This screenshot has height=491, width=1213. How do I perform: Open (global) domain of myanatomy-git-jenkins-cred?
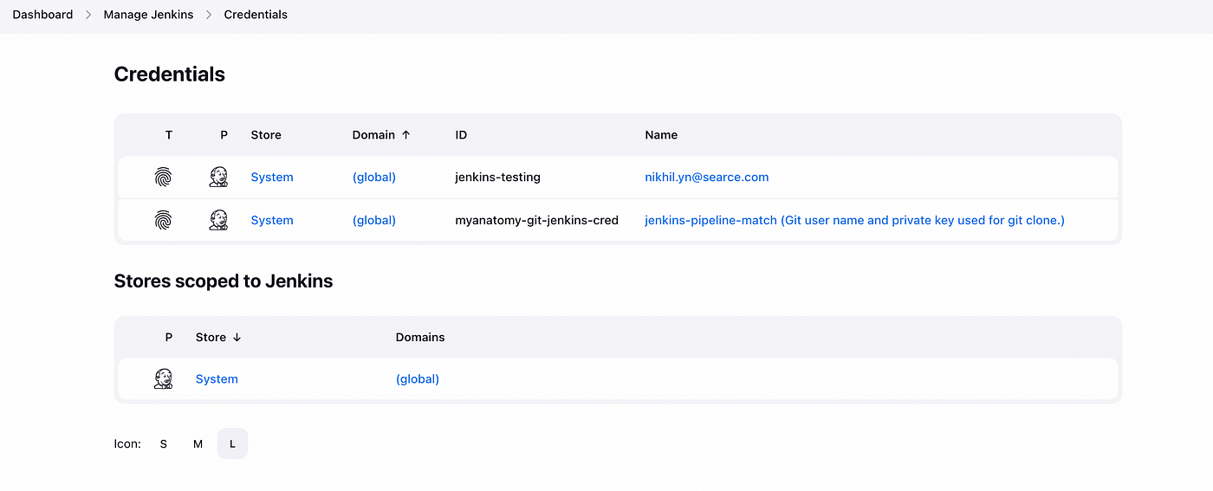[374, 220]
